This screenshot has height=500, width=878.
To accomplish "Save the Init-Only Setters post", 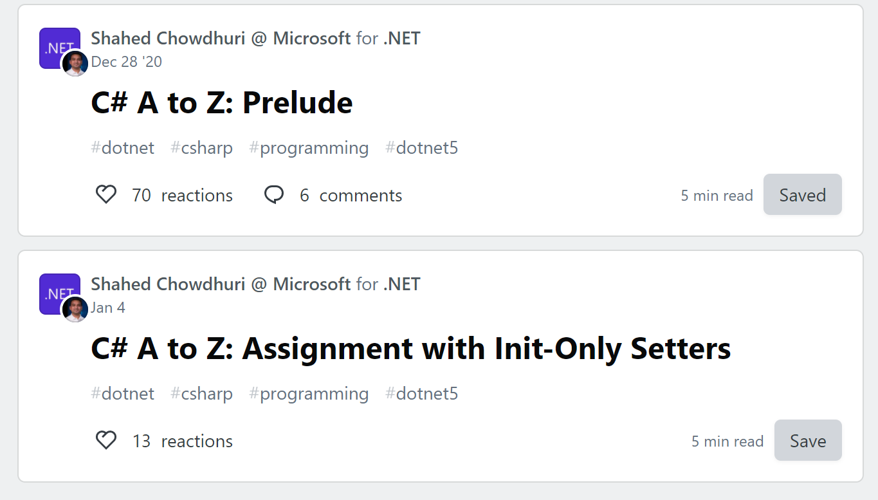I will (808, 440).
